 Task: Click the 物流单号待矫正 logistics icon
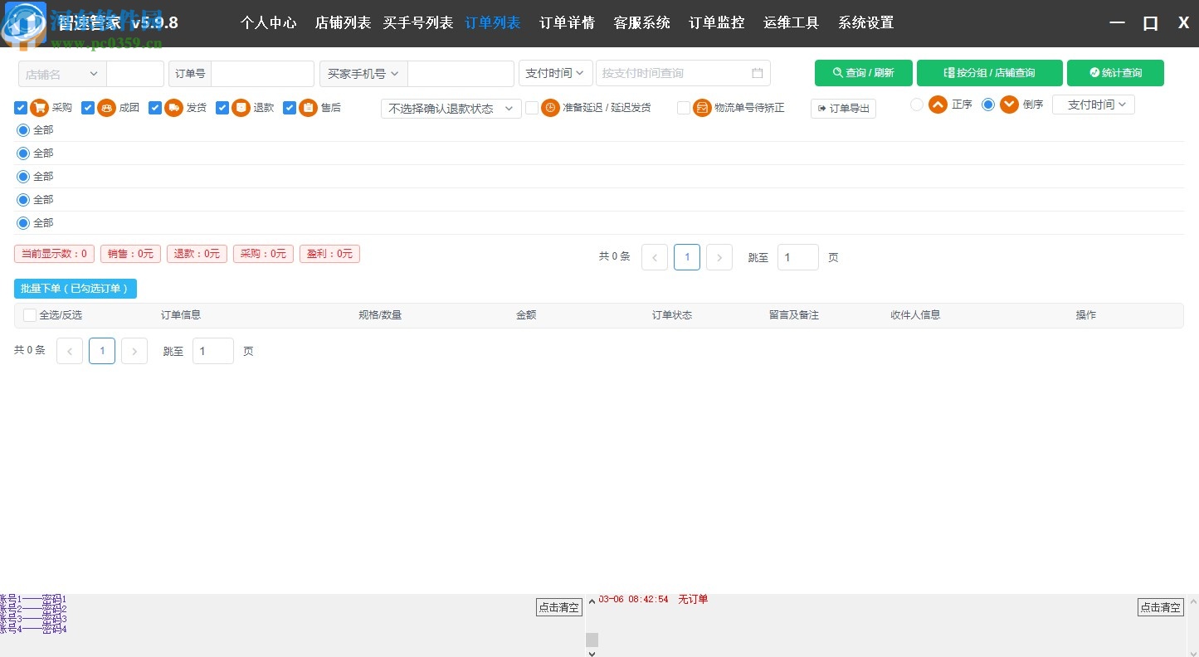pyautogui.click(x=702, y=107)
